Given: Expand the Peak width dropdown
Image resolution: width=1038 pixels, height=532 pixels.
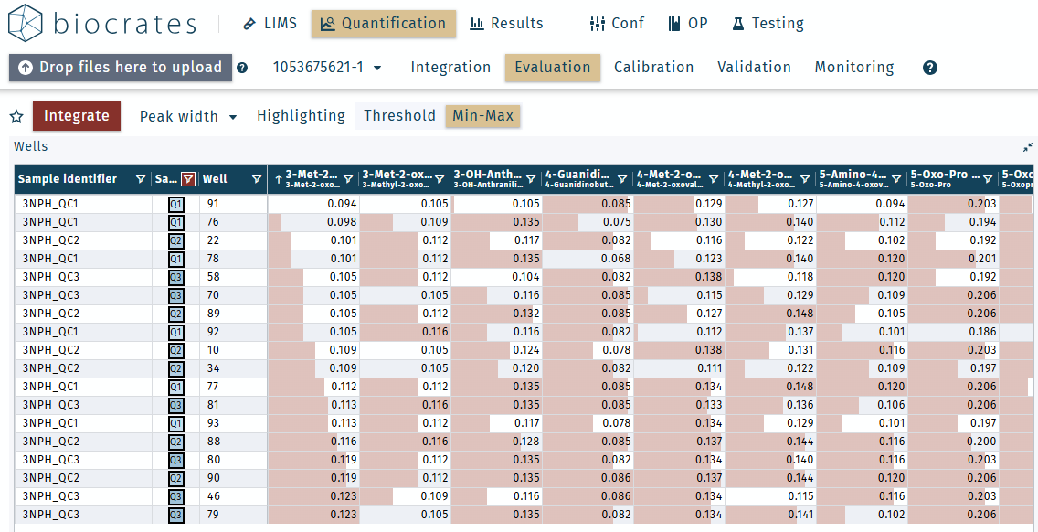Looking at the screenshot, I should [x=188, y=117].
